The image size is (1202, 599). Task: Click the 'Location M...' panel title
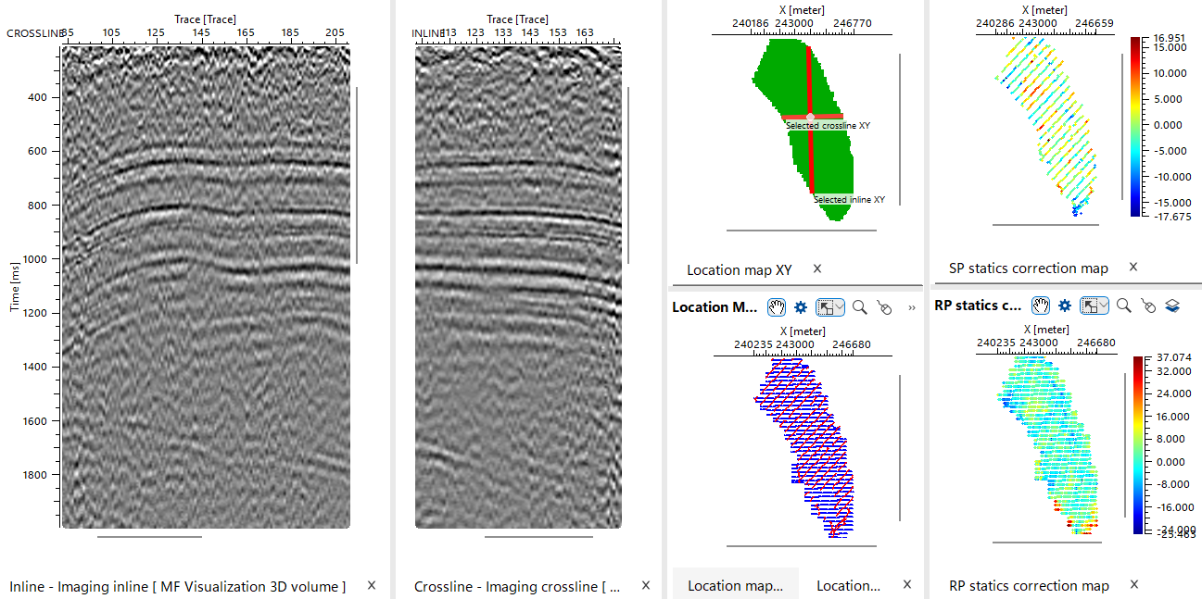coord(715,306)
